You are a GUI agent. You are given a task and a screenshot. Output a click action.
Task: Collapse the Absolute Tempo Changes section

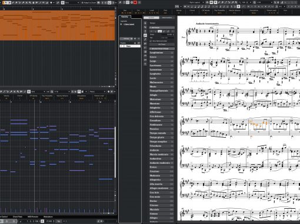pyautogui.click(x=162, y=49)
